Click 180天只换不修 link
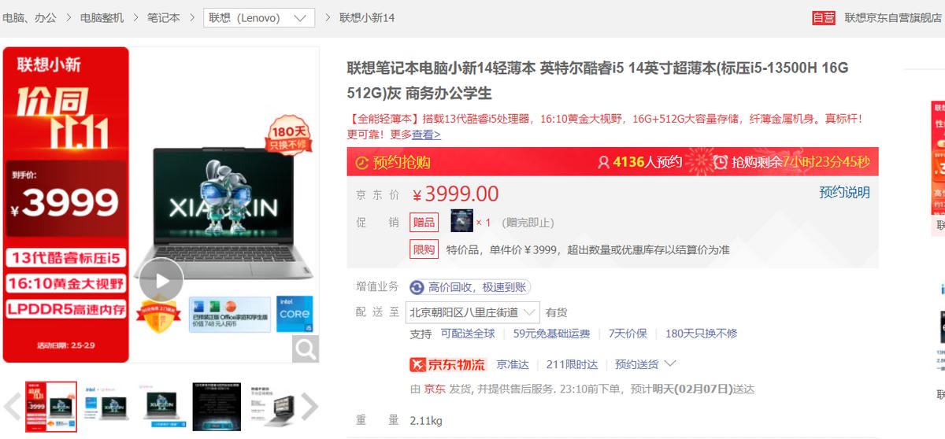This screenshot has height=439, width=945. point(701,334)
